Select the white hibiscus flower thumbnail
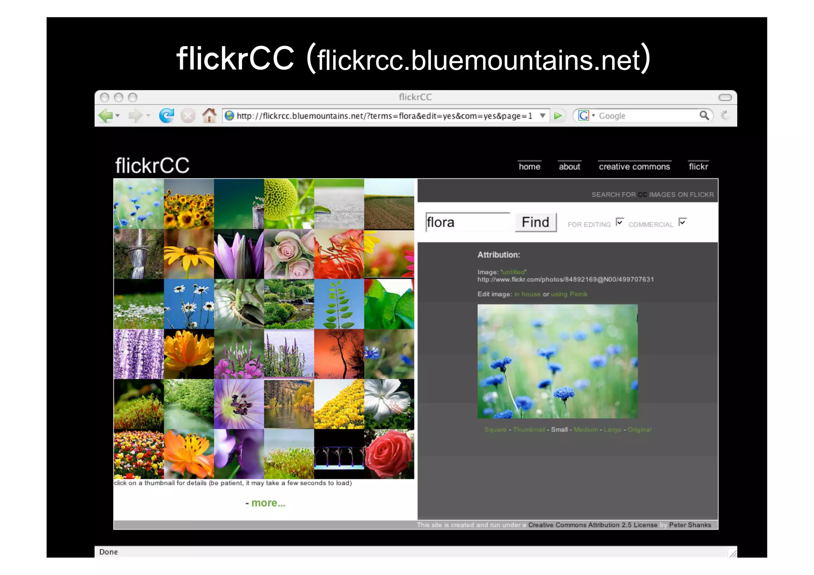 coord(389,404)
